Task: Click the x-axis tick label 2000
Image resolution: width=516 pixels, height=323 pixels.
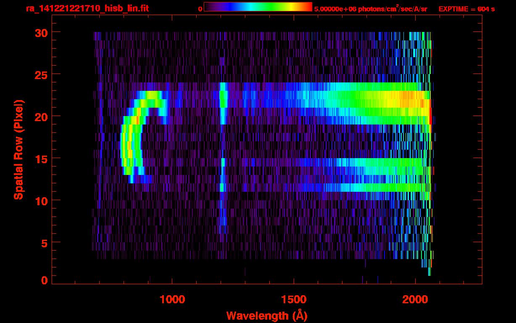Action: point(415,299)
